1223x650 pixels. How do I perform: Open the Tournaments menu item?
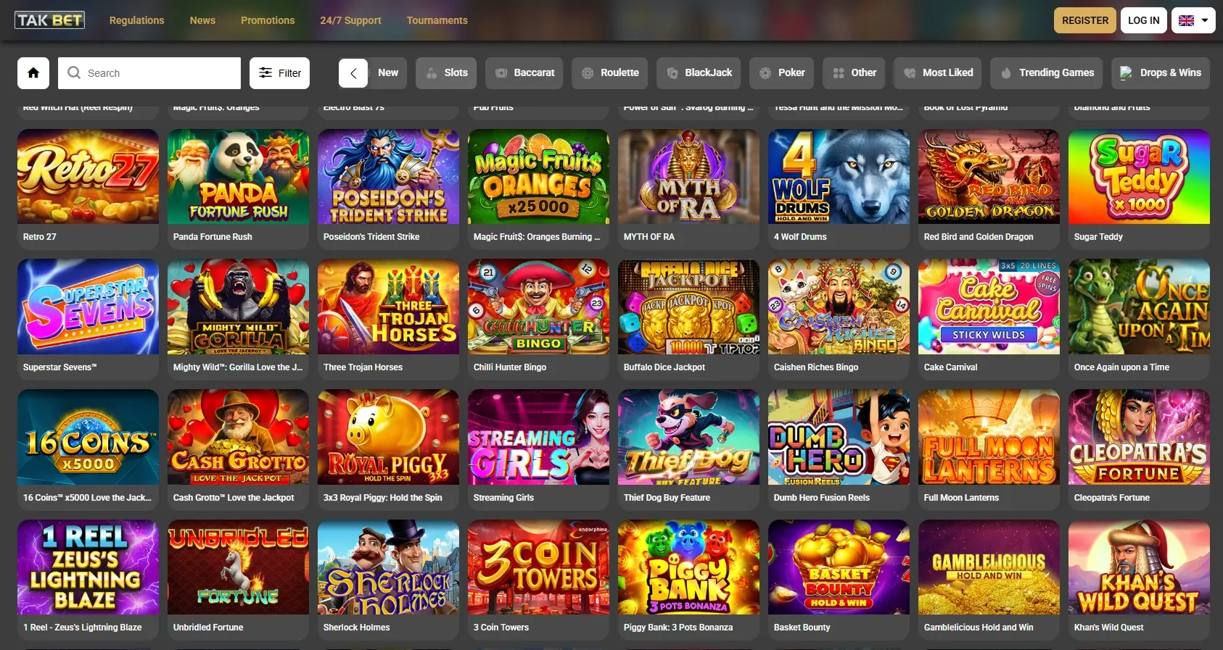[437, 20]
